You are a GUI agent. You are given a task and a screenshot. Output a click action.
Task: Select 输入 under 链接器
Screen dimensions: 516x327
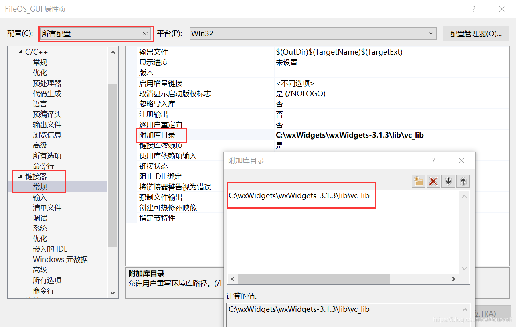pos(40,197)
